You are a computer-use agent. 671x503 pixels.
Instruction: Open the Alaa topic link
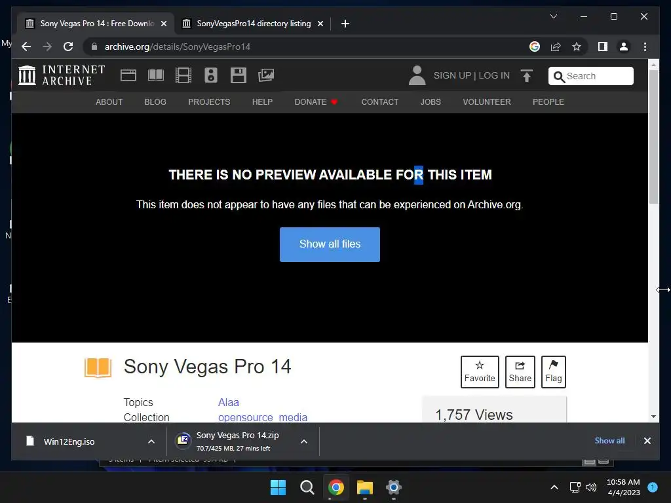[x=229, y=403]
